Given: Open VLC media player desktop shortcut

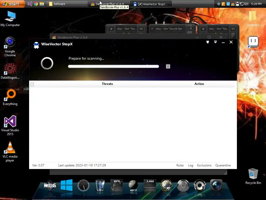Looking at the screenshot, I should coord(10,152).
